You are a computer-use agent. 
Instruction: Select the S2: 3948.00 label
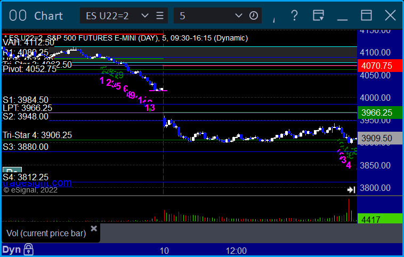click(26, 116)
